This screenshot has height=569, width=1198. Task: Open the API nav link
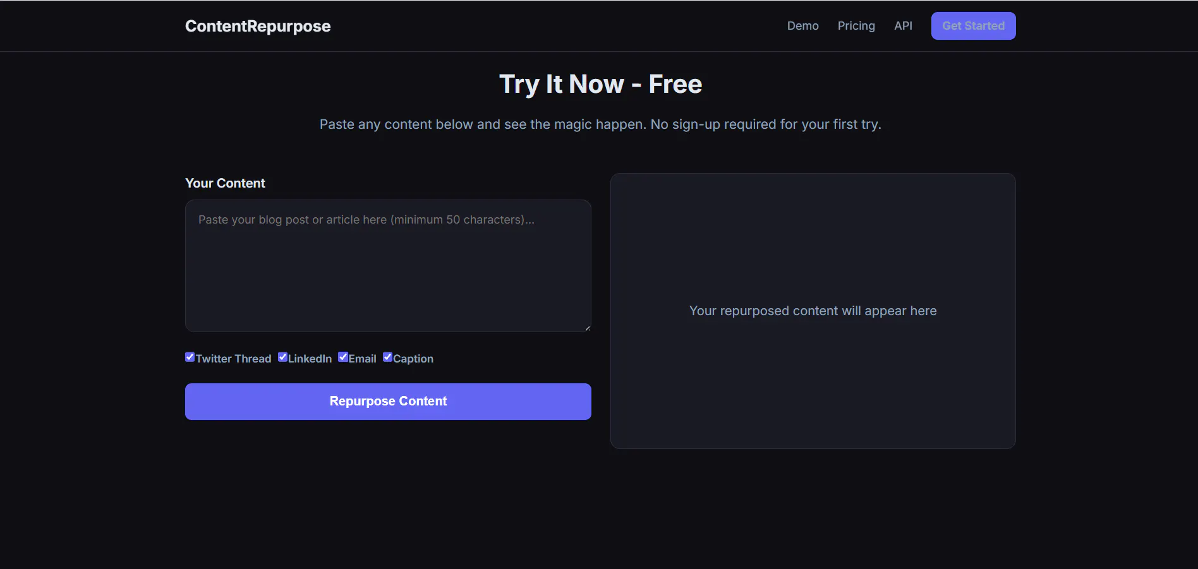point(903,26)
